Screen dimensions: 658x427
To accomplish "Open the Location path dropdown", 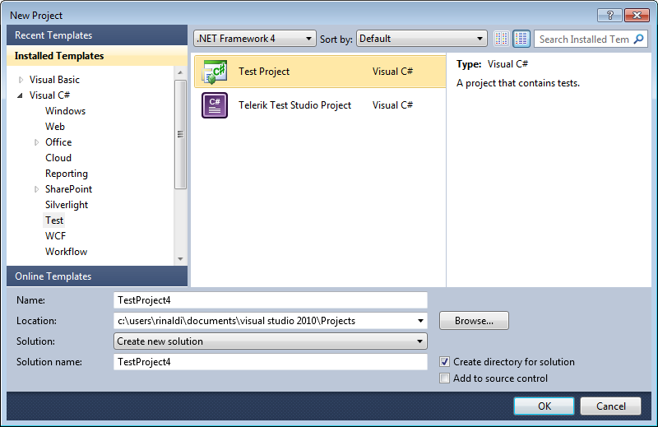I will pyautogui.click(x=420, y=321).
